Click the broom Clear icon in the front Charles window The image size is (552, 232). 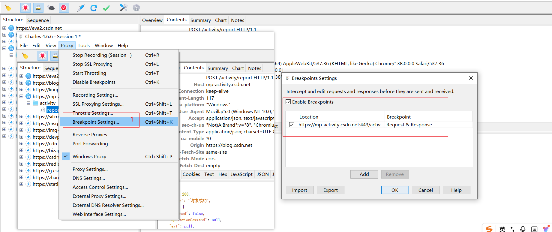pyautogui.click(x=25, y=56)
